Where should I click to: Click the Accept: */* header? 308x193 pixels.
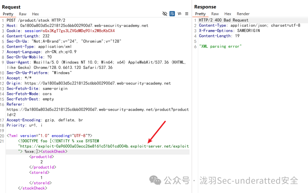pyautogui.click(x=19, y=78)
